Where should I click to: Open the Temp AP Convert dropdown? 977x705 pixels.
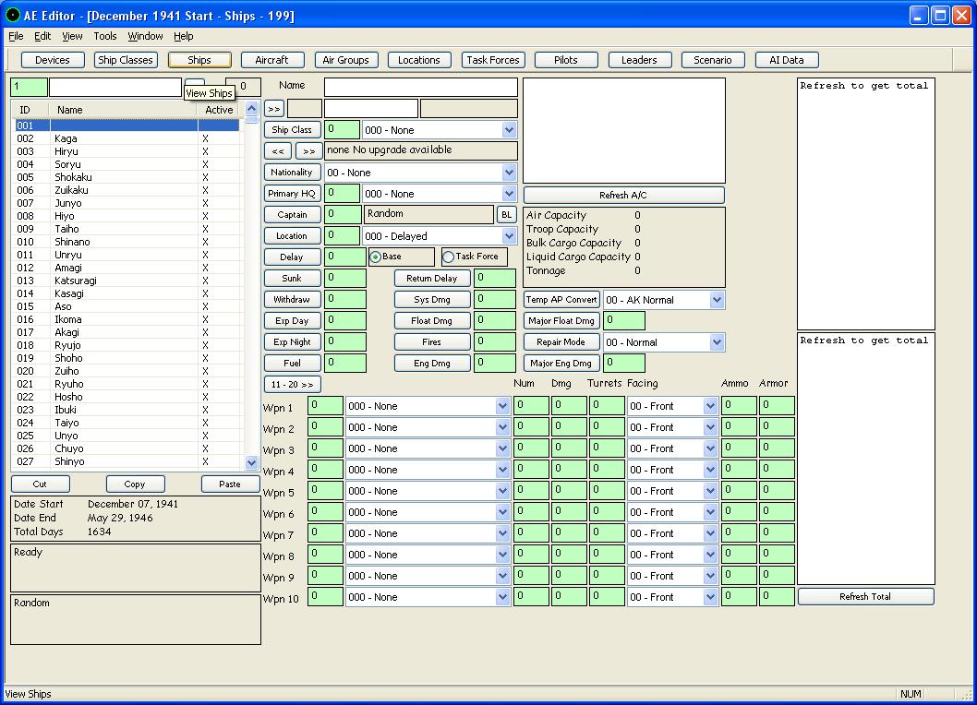pyautogui.click(x=718, y=300)
